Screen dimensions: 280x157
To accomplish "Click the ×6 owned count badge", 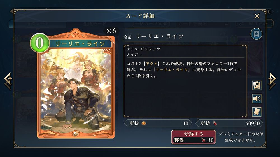I will (111, 31).
